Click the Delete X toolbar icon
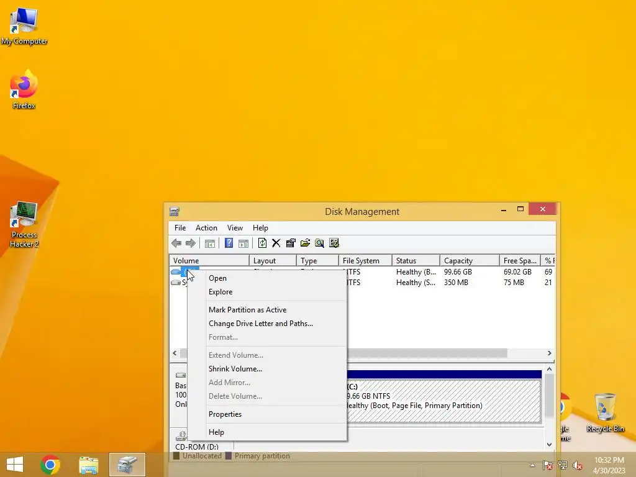The width and height of the screenshot is (636, 477). [276, 243]
